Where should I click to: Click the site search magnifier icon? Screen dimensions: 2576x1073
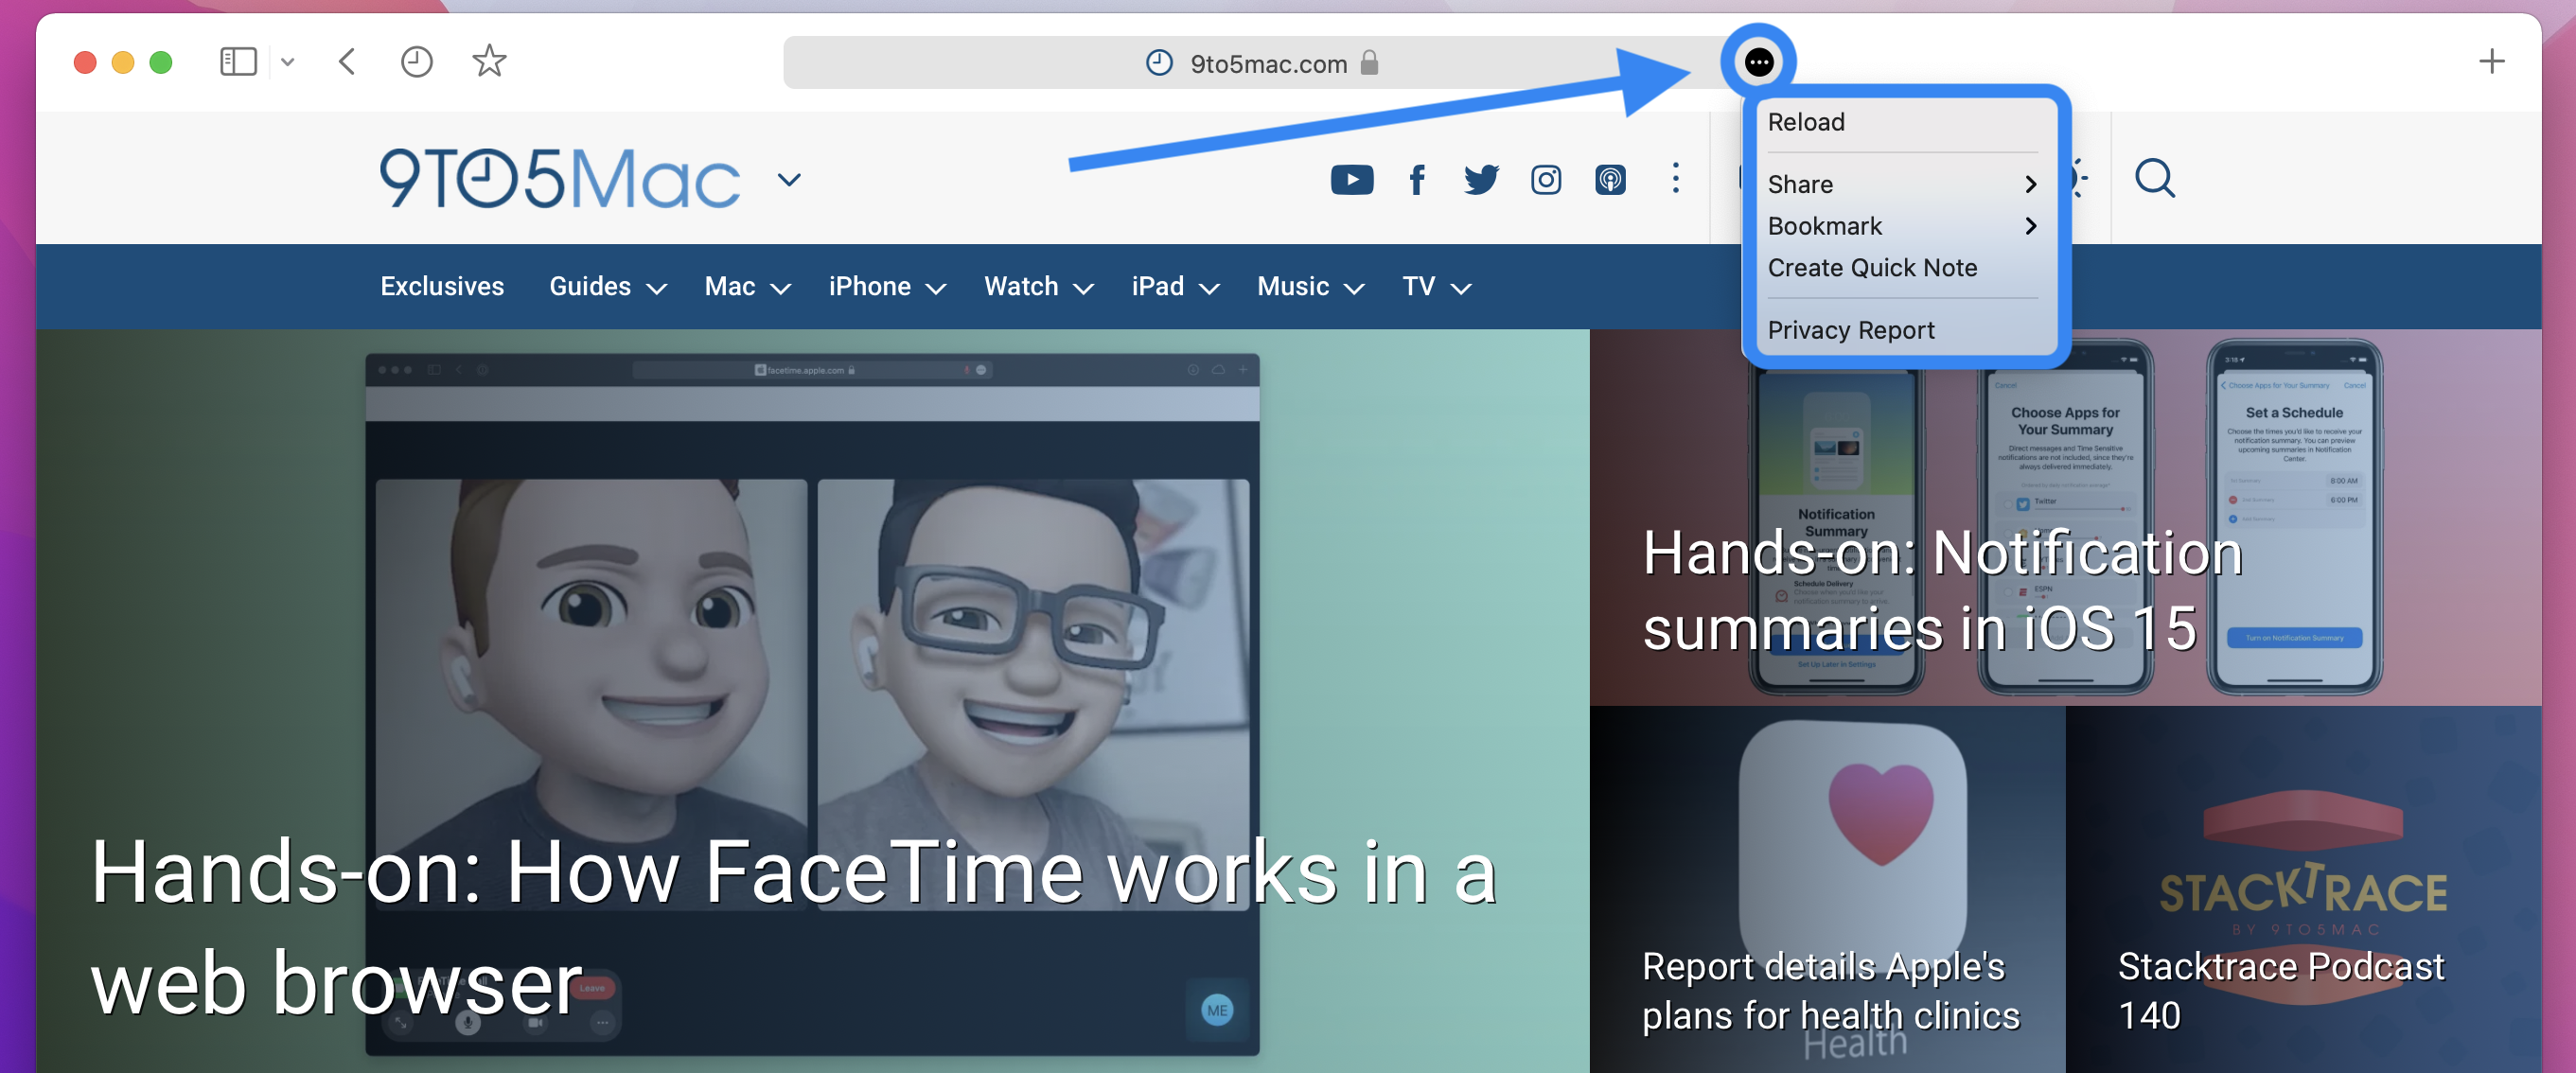click(x=2154, y=179)
